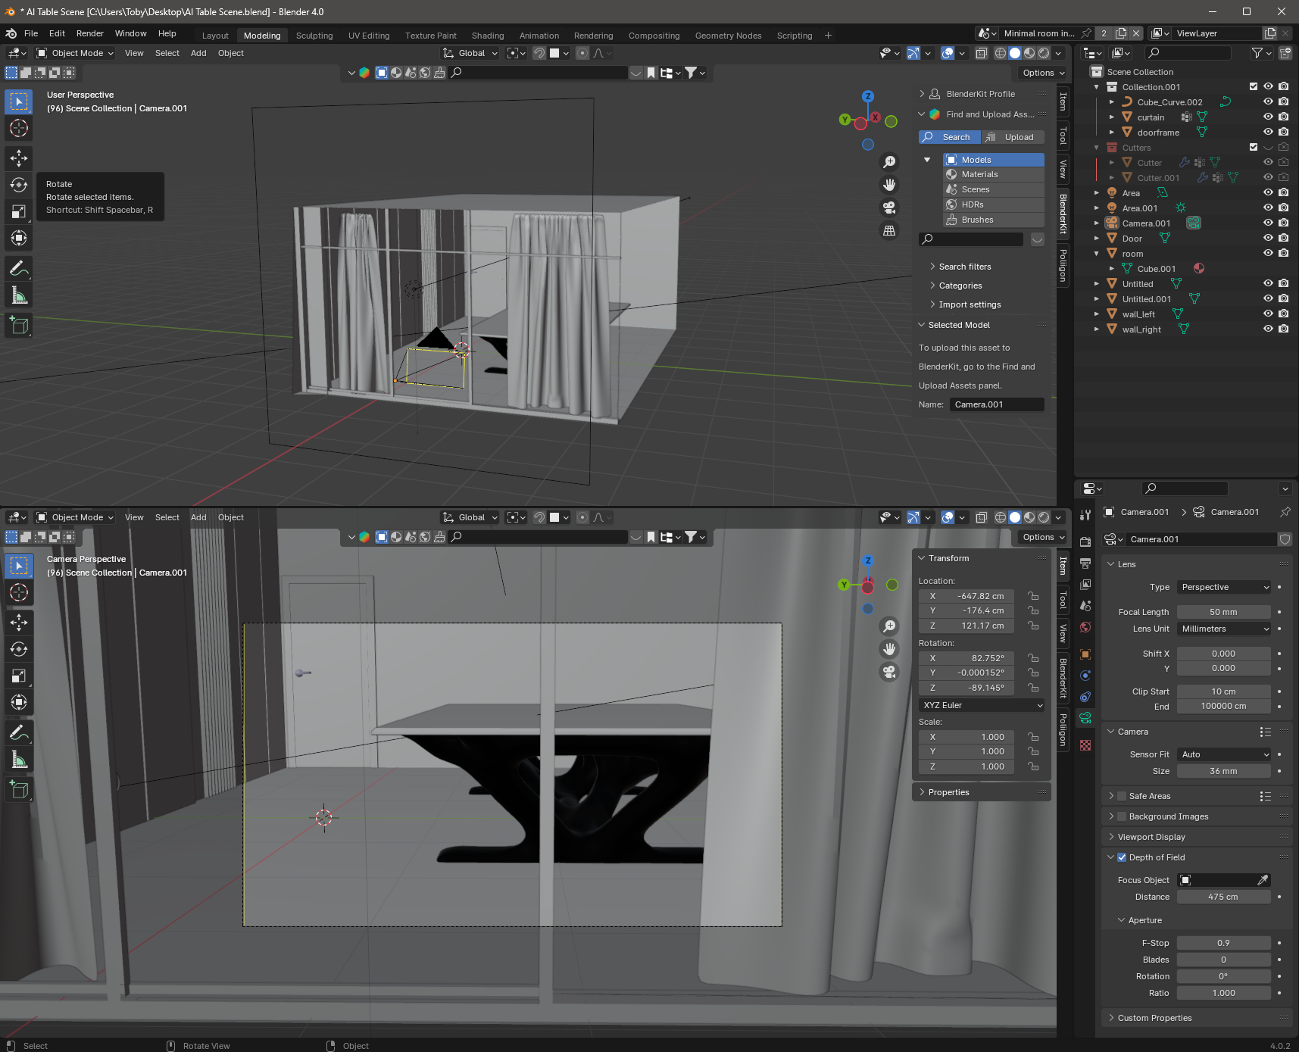Switch to the Sculpting workspace tab

click(x=314, y=36)
